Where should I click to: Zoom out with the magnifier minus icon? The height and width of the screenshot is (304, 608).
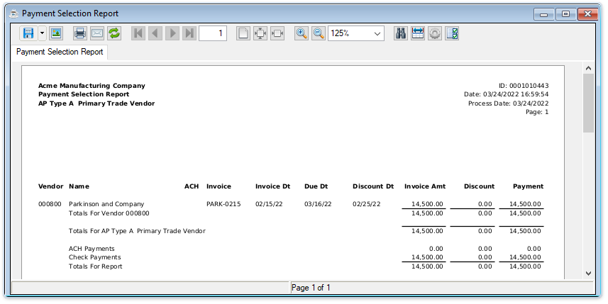click(319, 33)
